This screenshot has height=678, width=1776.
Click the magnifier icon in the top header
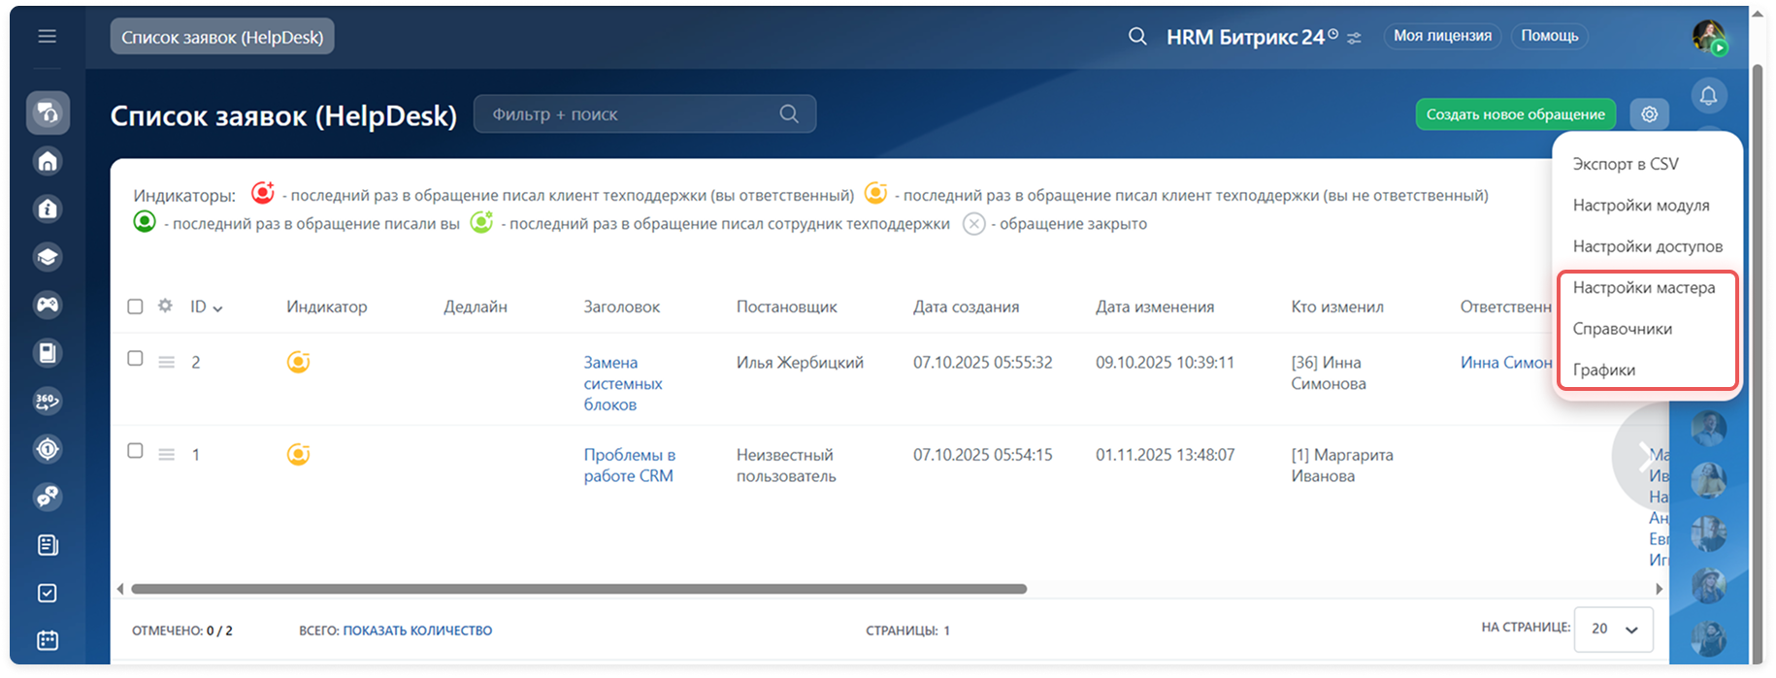coord(1137,37)
